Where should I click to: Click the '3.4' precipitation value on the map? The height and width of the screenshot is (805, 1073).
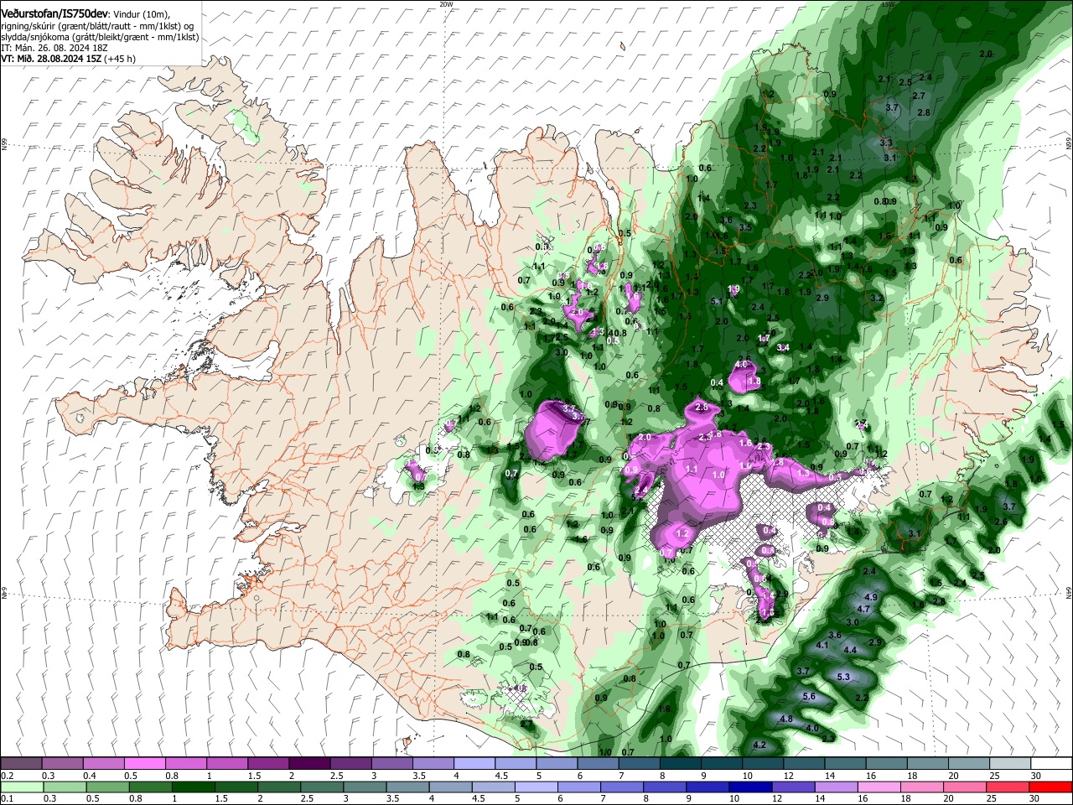pyautogui.click(x=784, y=347)
